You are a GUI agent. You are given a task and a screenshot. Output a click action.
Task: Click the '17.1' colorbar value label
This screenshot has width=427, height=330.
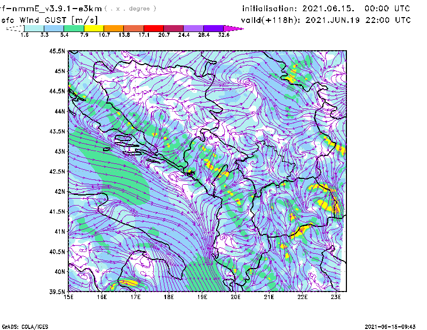144,35
